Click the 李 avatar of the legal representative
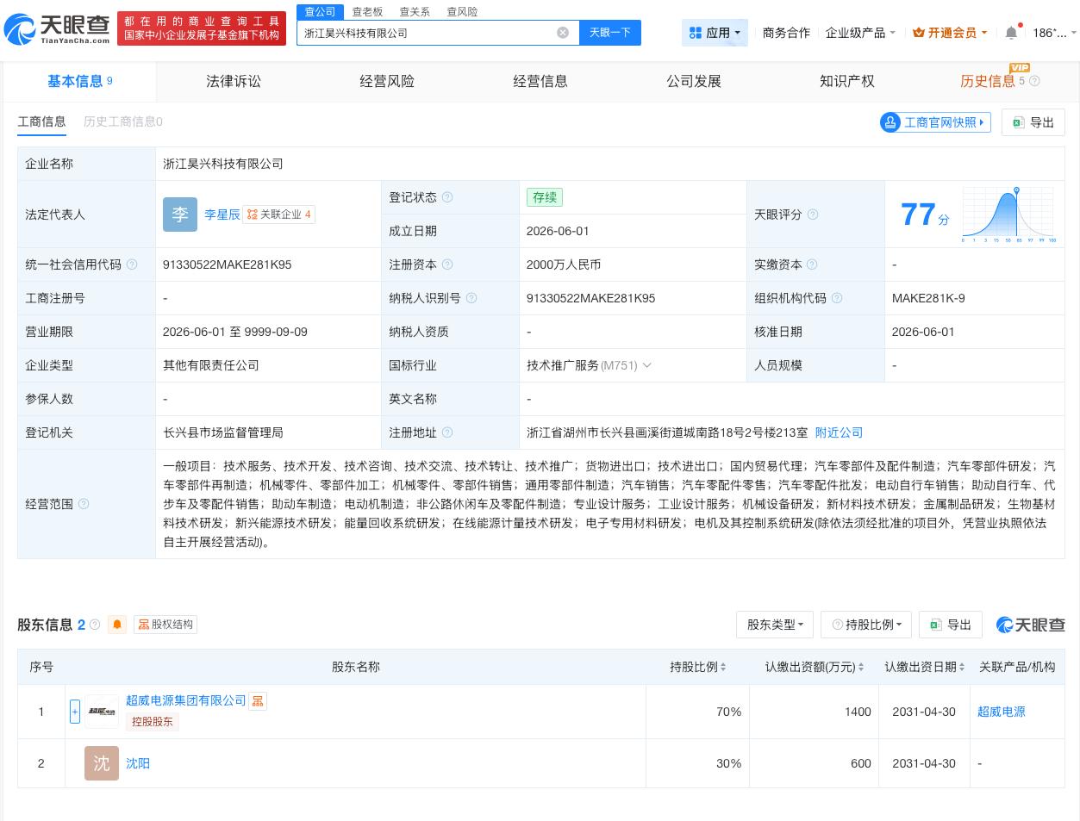 pos(180,215)
